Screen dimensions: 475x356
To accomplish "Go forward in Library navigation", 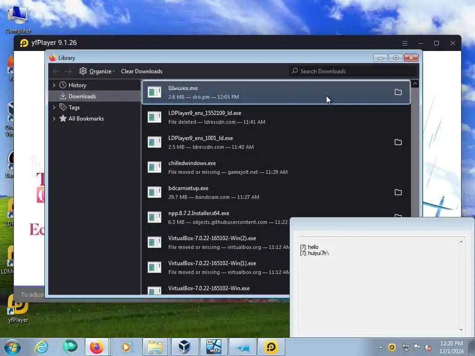I will click(x=68, y=71).
